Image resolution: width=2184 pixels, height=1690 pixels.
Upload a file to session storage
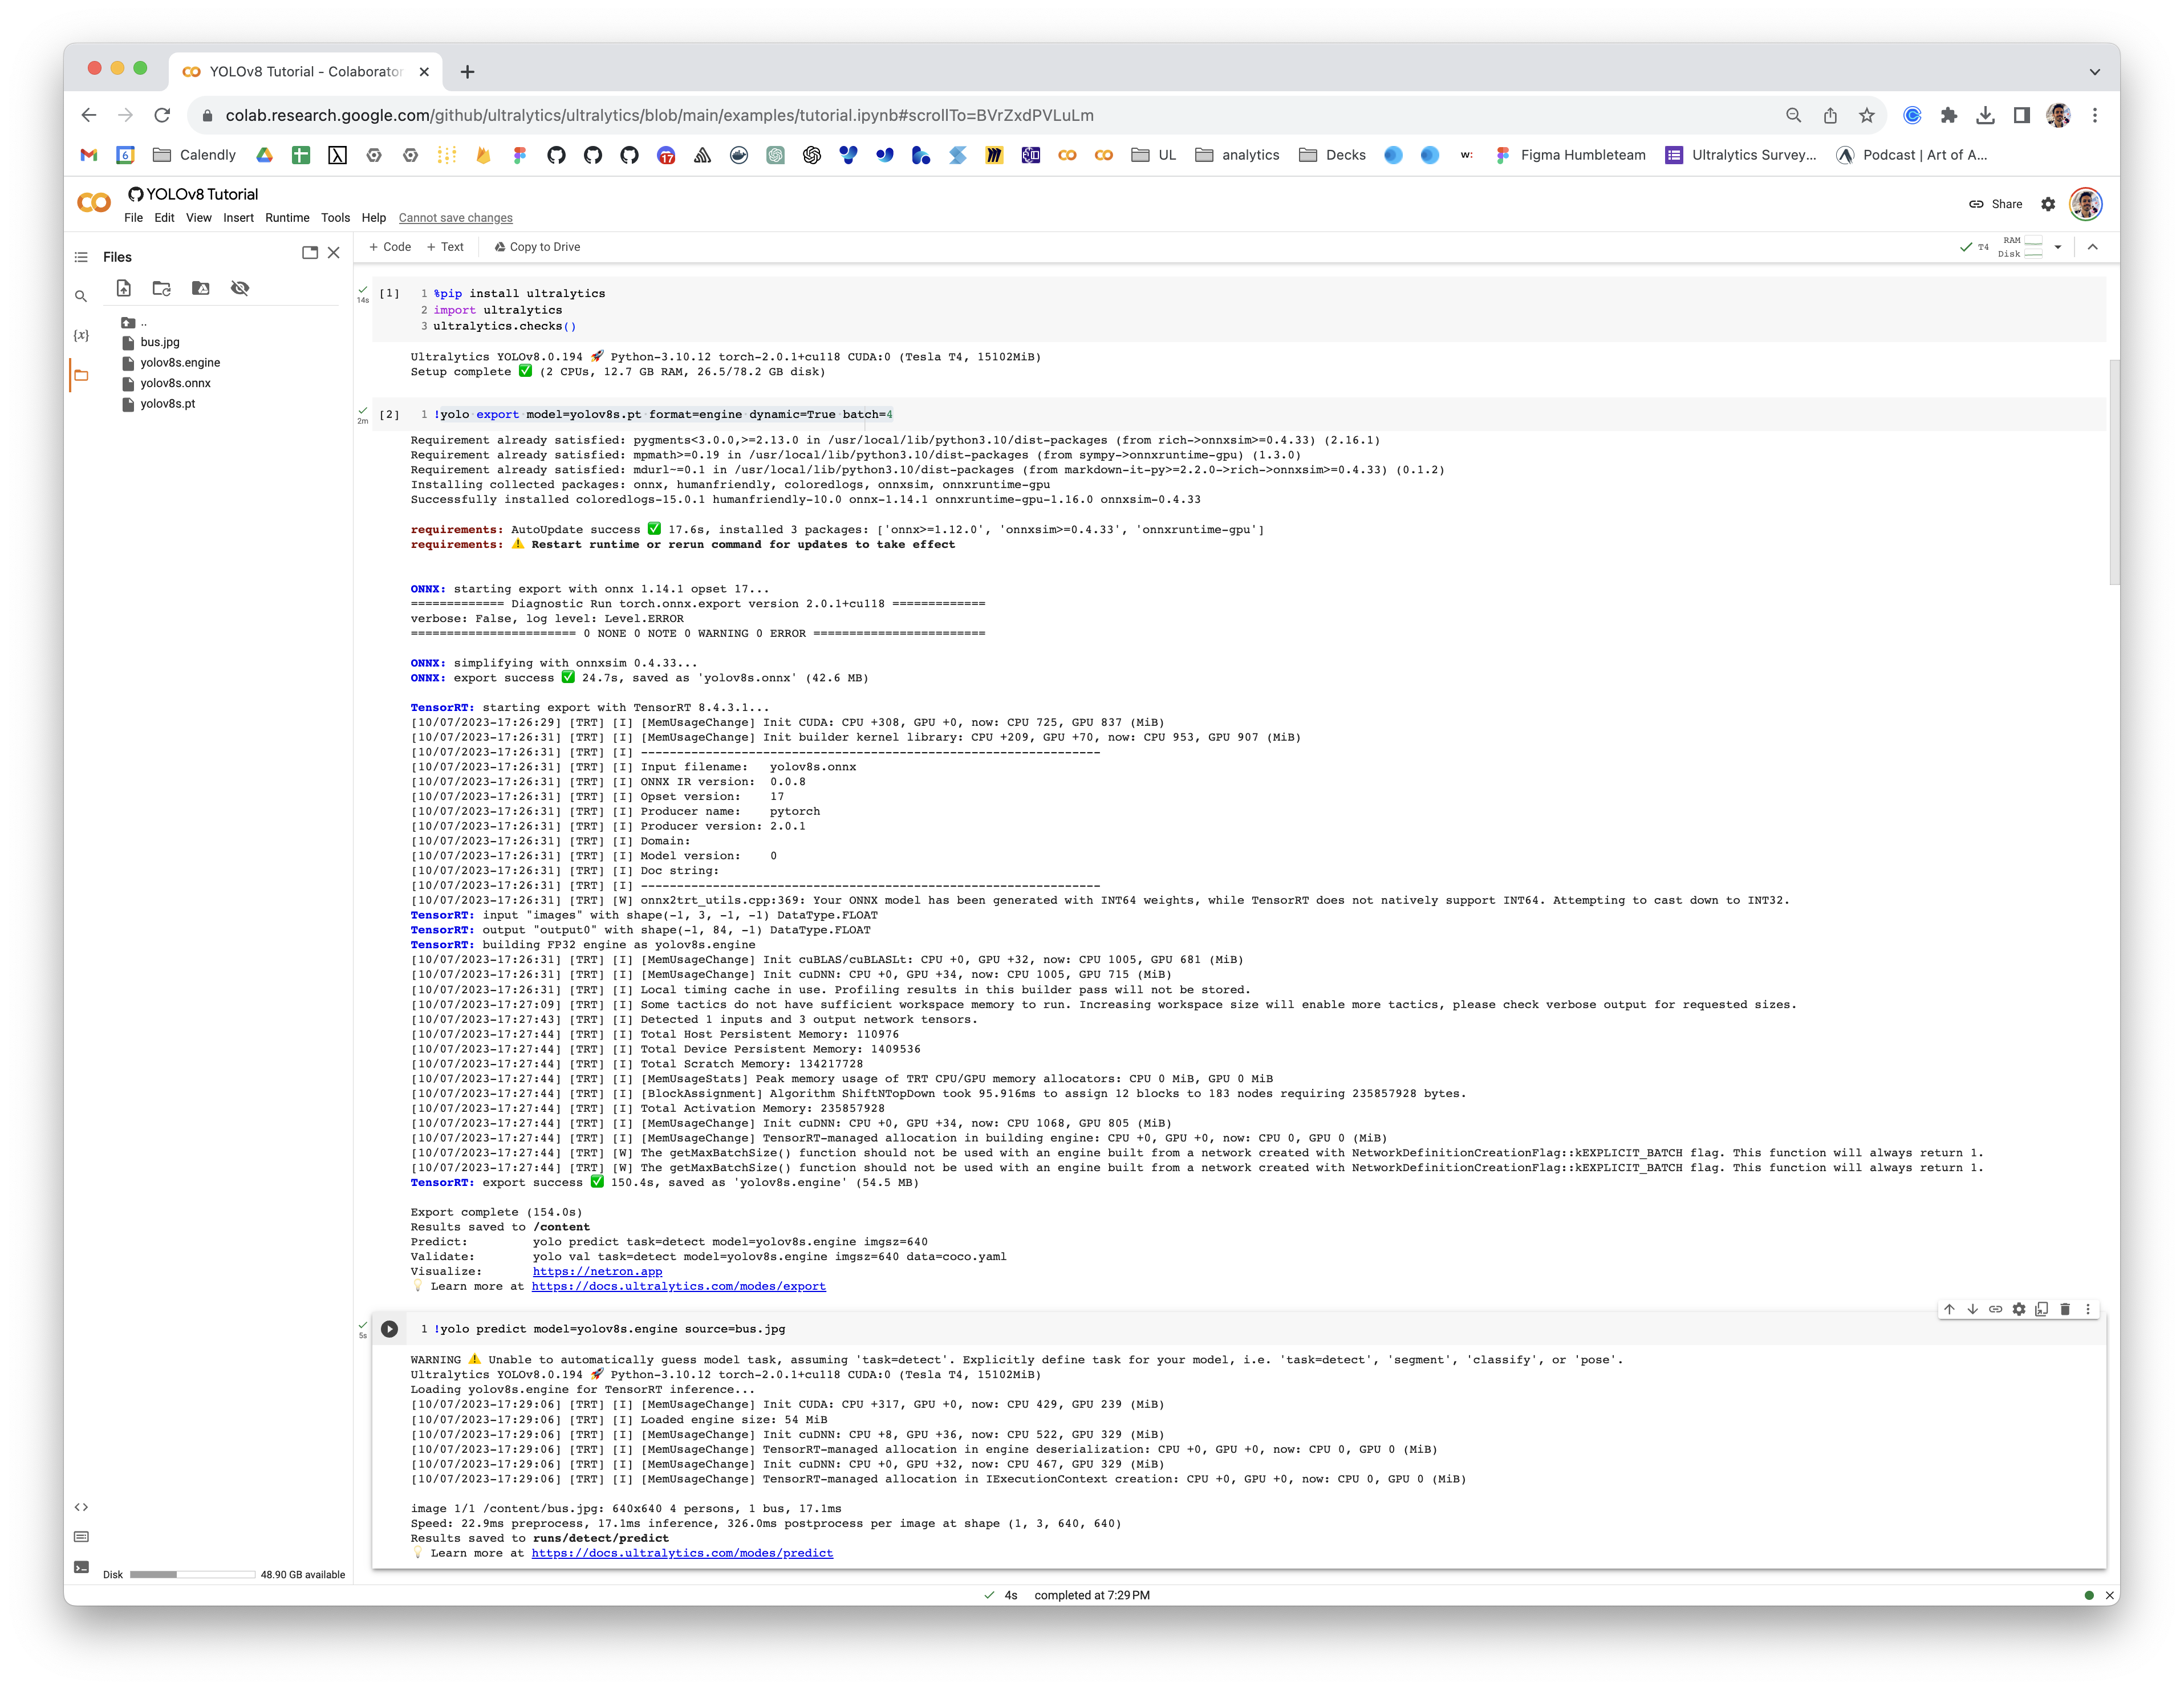123,289
